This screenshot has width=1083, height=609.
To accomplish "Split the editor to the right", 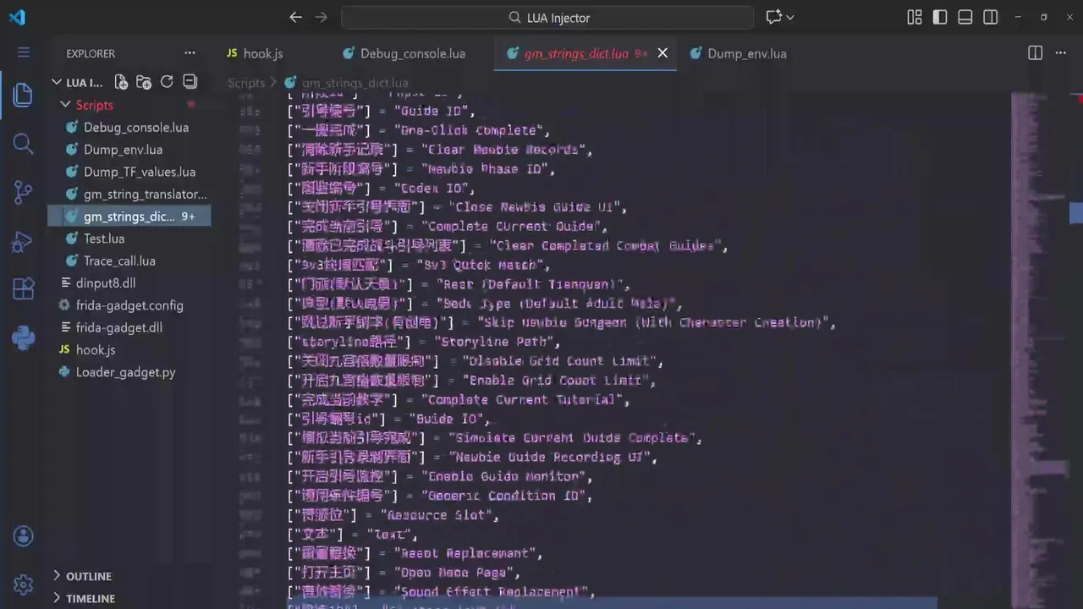I will [x=1035, y=52].
